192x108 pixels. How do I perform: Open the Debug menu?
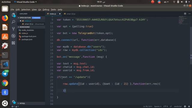[x=46, y=10]
